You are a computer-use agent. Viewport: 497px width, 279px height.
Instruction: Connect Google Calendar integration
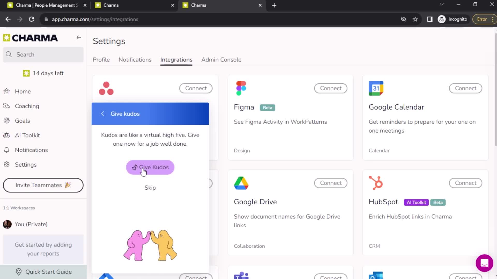(465, 88)
